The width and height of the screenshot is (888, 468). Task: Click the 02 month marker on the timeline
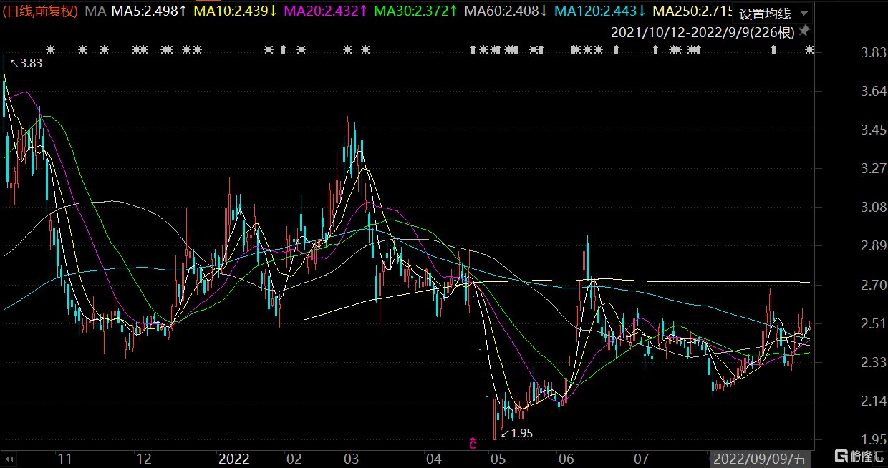[x=293, y=459]
